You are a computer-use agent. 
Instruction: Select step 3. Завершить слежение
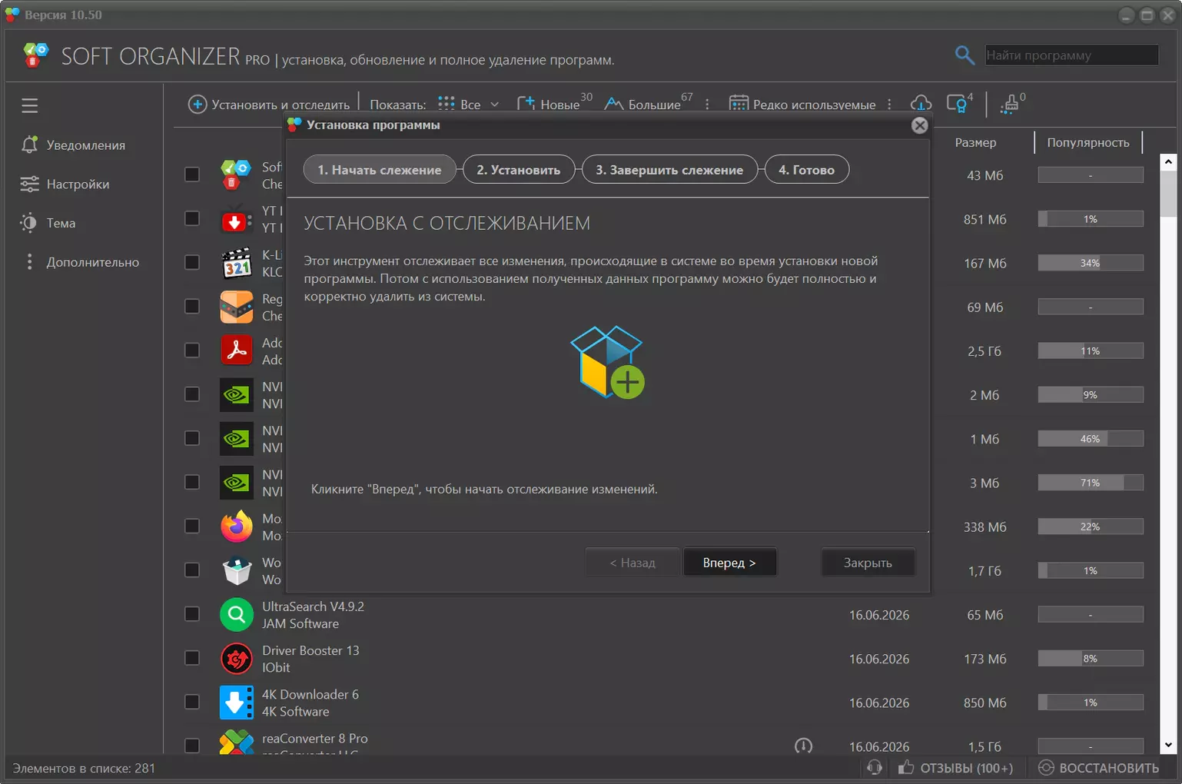tap(669, 170)
